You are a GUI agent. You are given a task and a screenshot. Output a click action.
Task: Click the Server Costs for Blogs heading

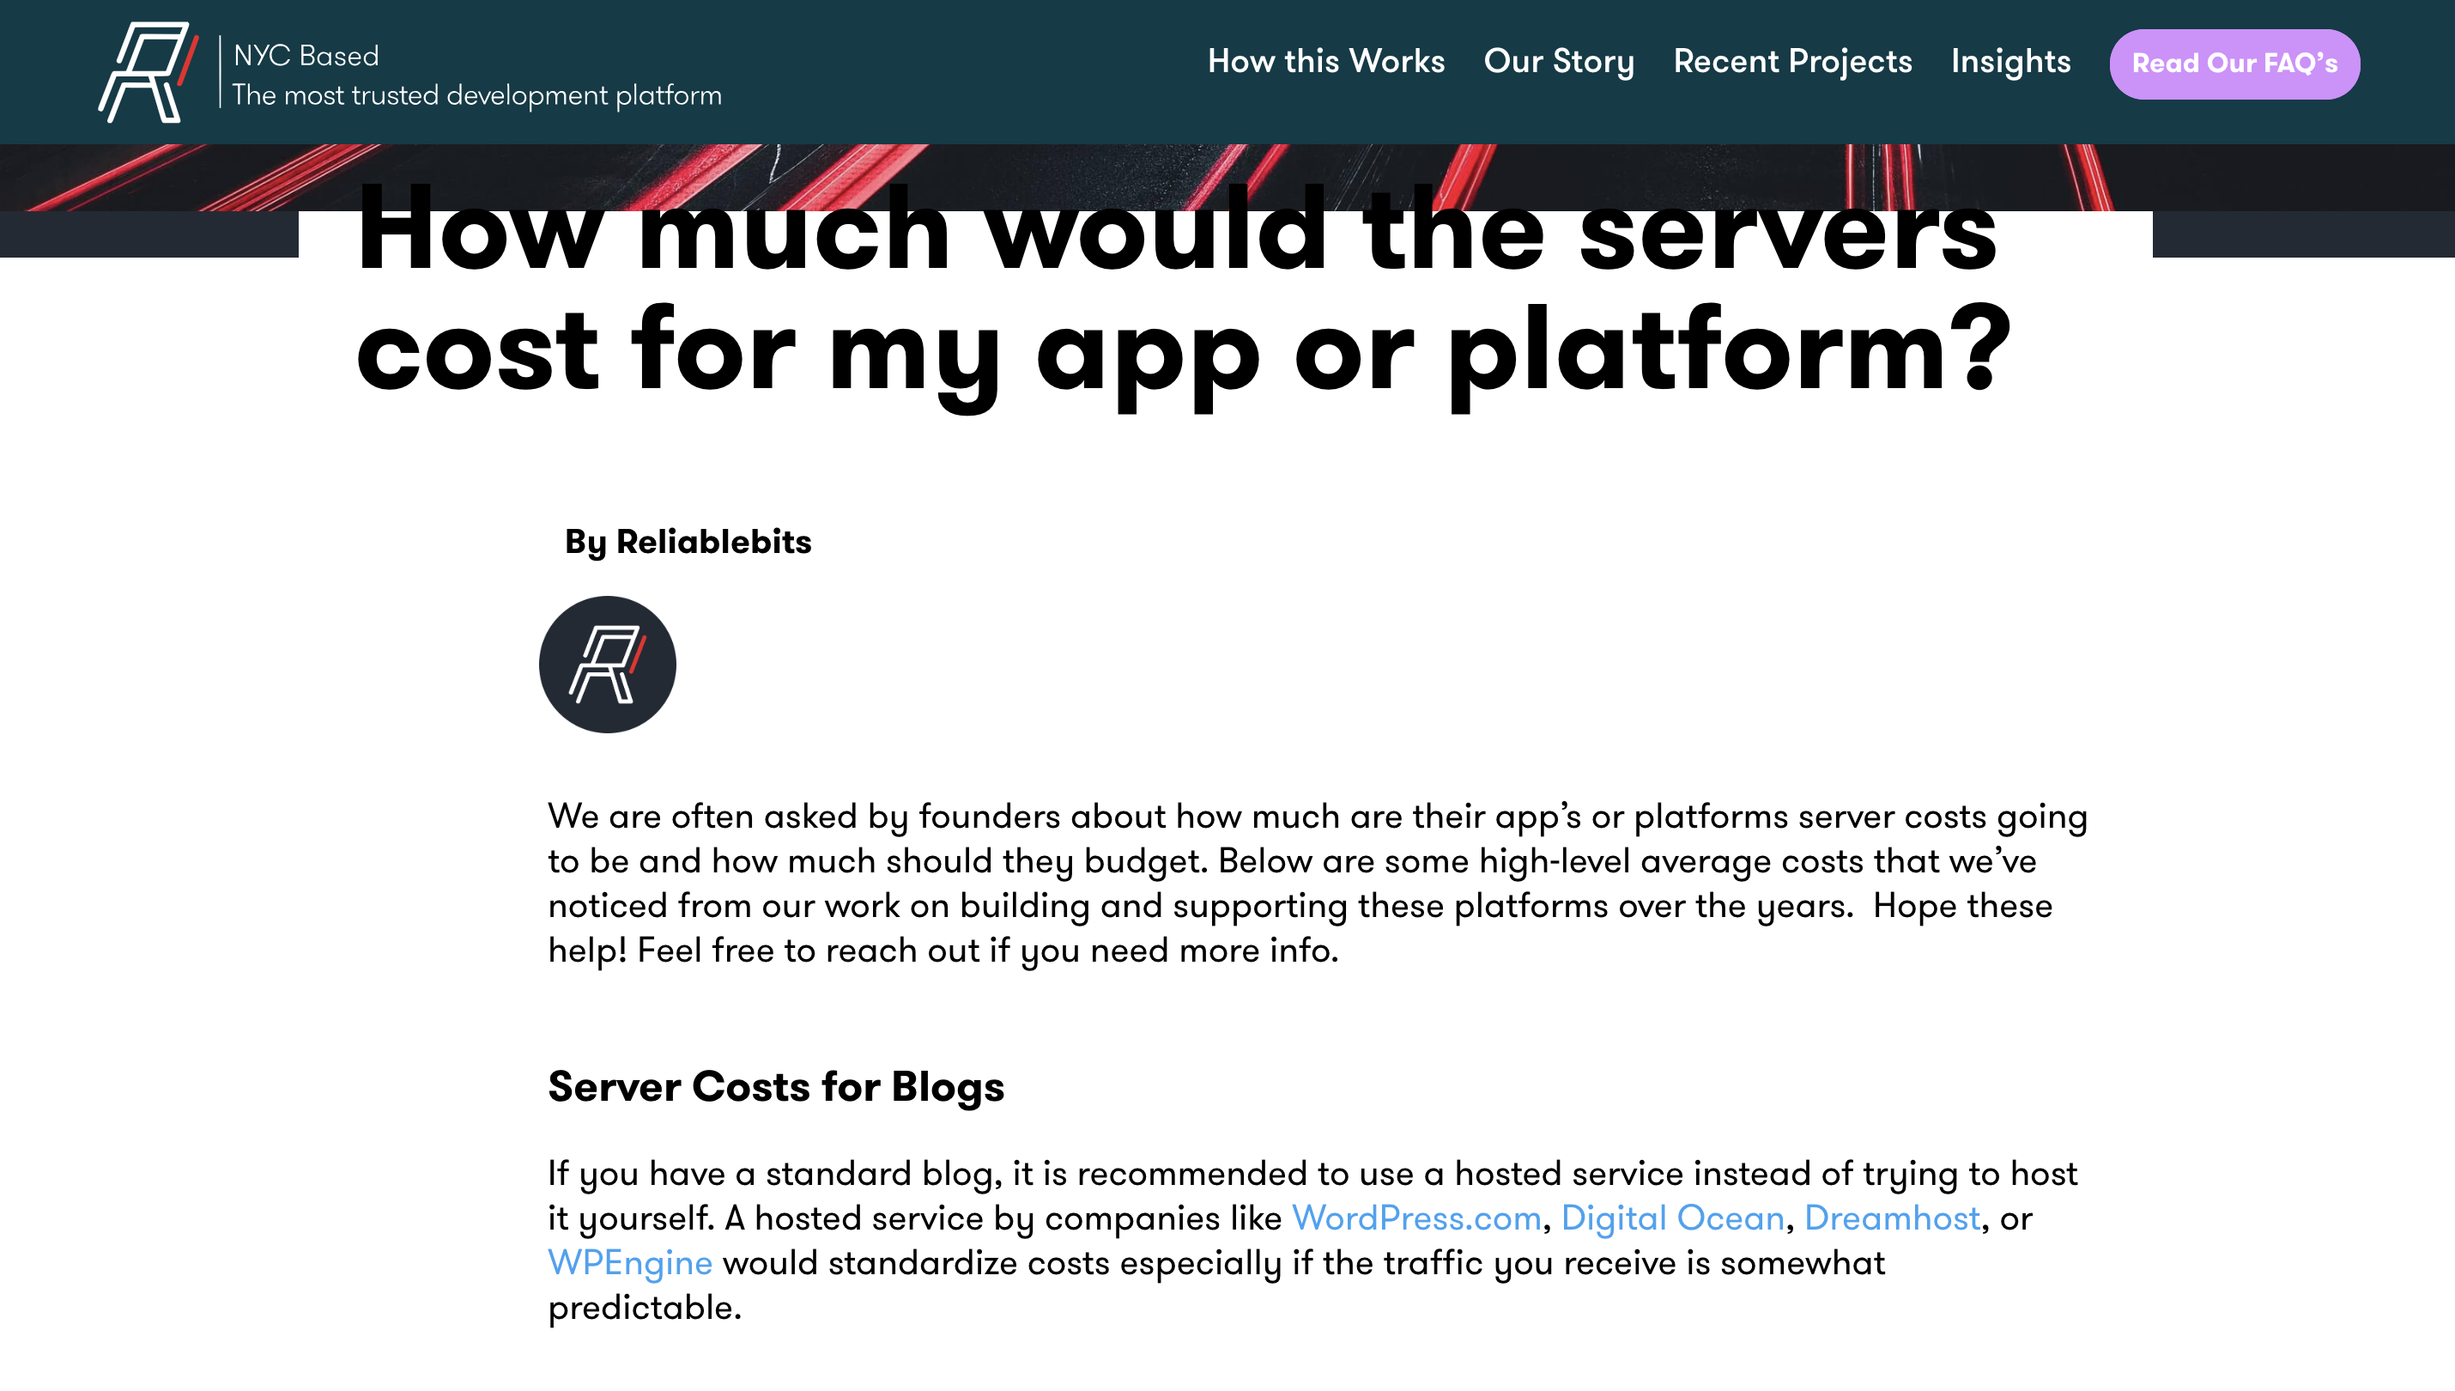775,1087
